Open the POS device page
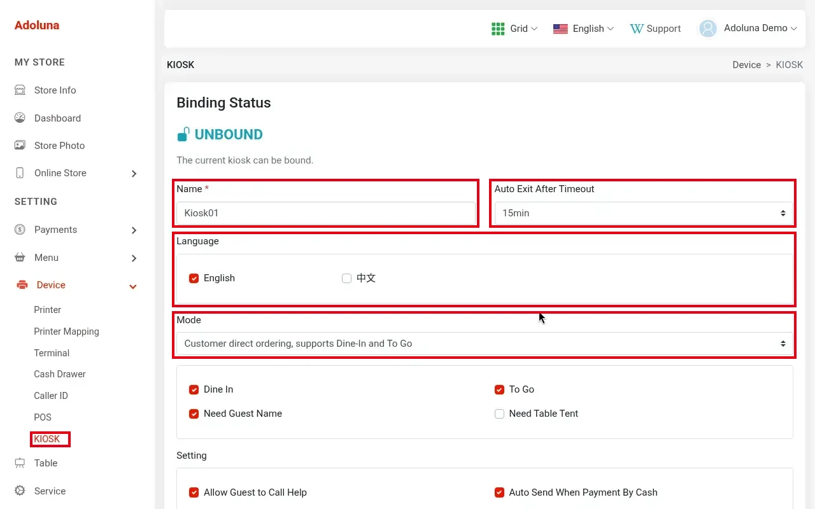 coord(43,417)
